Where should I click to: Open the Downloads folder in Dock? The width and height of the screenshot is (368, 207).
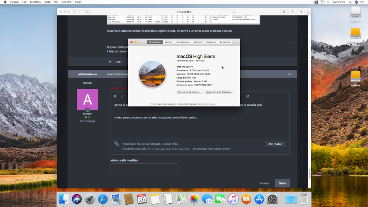pos(291,199)
